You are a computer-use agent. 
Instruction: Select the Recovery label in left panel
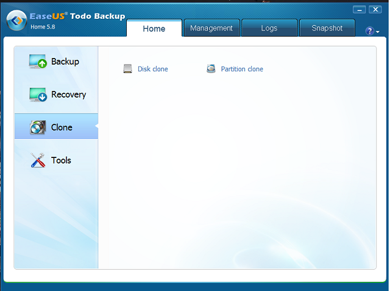click(x=68, y=95)
